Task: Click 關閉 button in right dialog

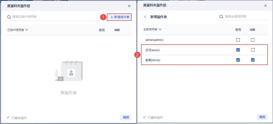Action: (262, 117)
